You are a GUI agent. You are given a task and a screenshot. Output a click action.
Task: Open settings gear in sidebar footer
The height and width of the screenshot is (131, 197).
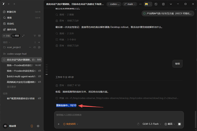pos(38,126)
